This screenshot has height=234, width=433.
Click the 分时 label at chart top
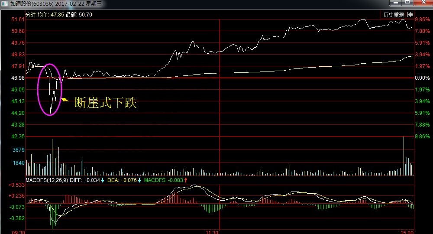31,15
